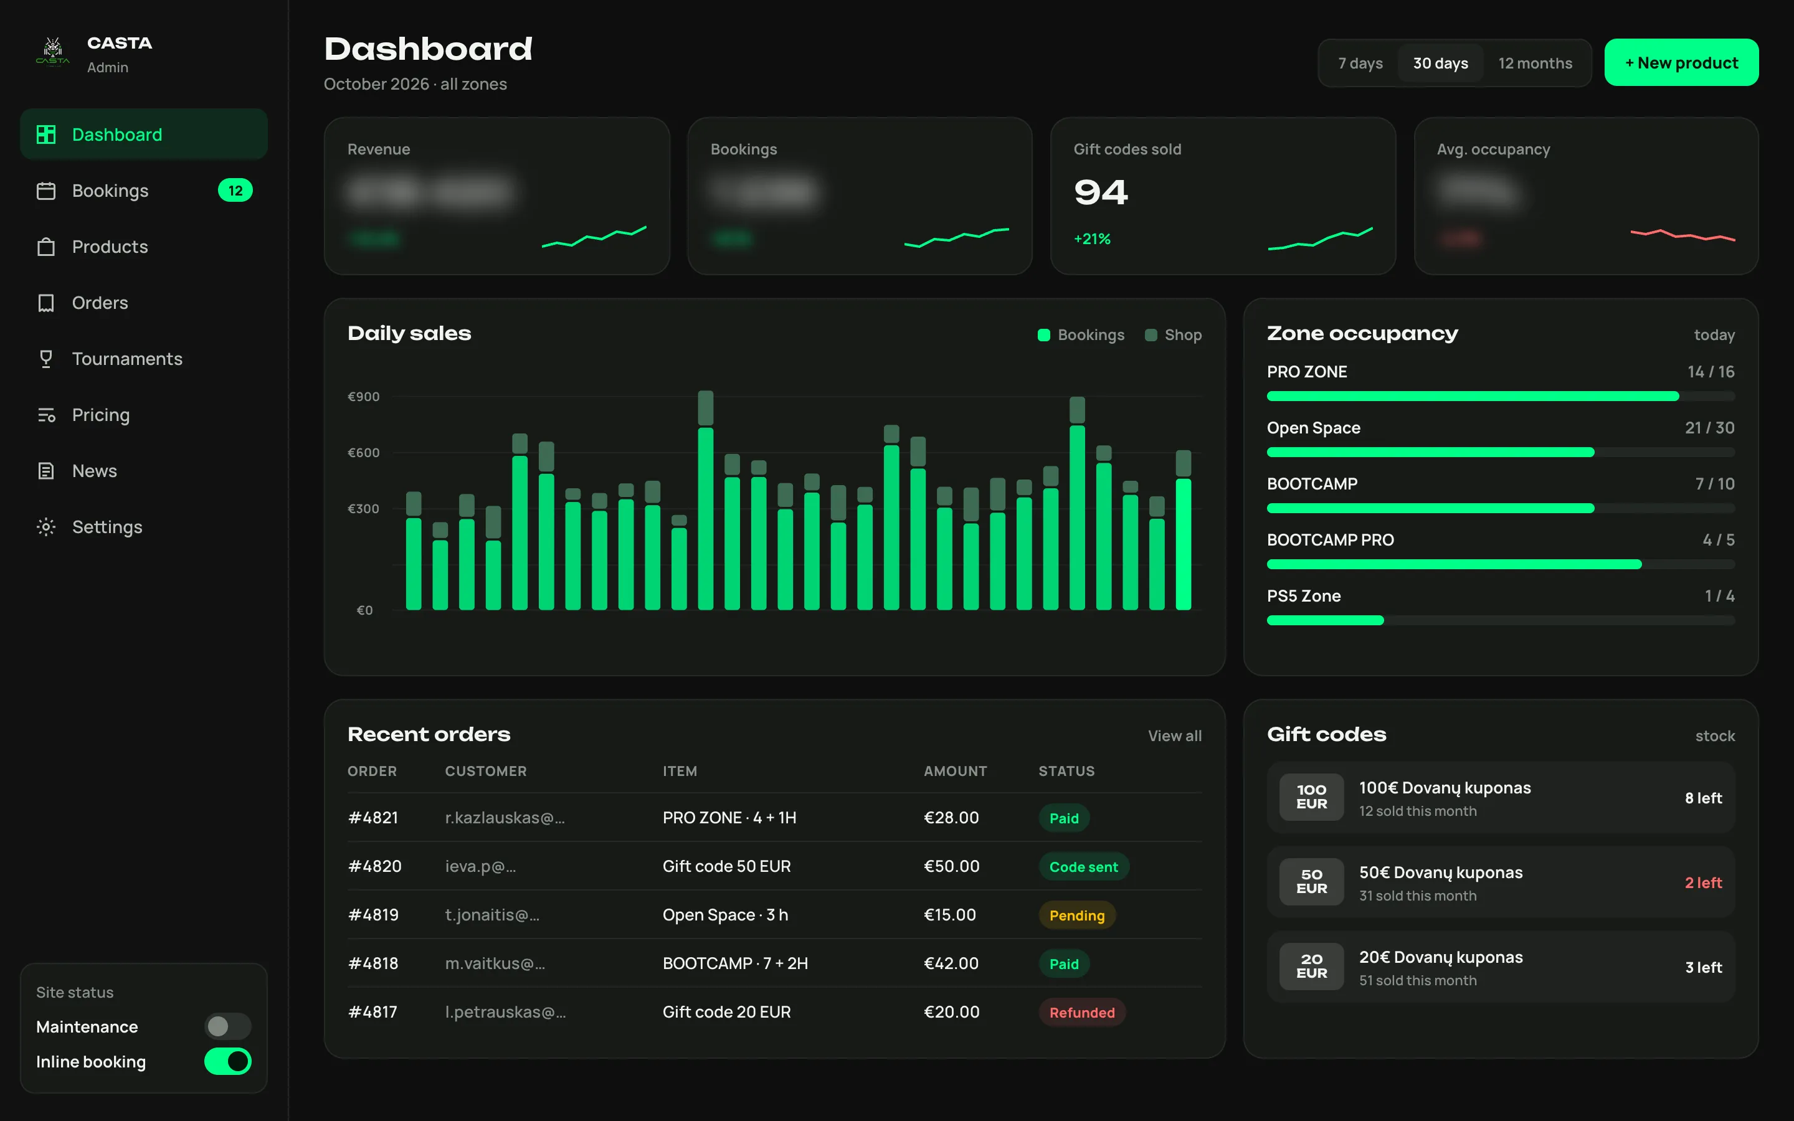Click the 100 EUR gift code badge
1794x1121 pixels.
coord(1311,797)
